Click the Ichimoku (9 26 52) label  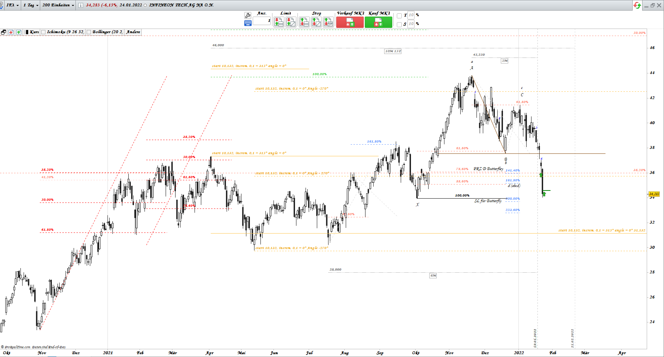click(66, 32)
